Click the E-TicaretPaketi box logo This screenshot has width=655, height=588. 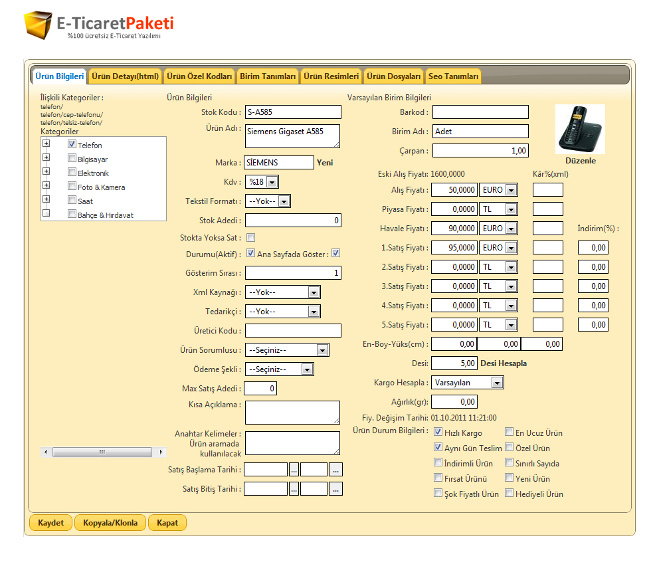[x=38, y=25]
